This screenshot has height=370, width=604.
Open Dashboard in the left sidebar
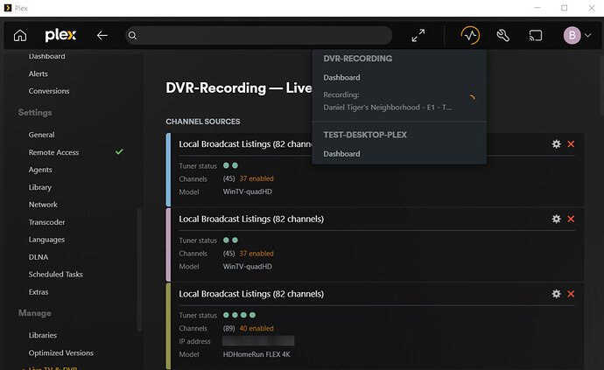pyautogui.click(x=46, y=56)
